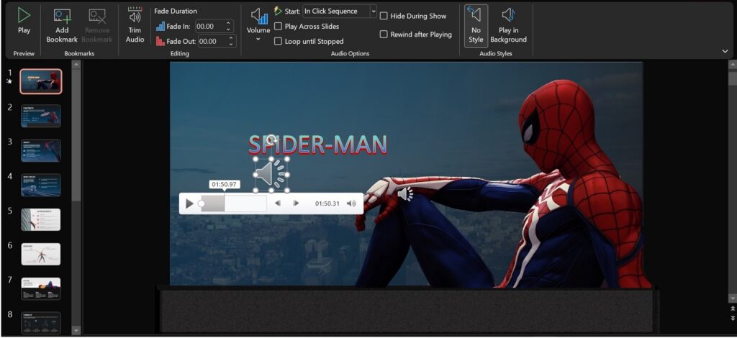
Task: Select slide 2 thumbnail
Action: click(x=41, y=116)
